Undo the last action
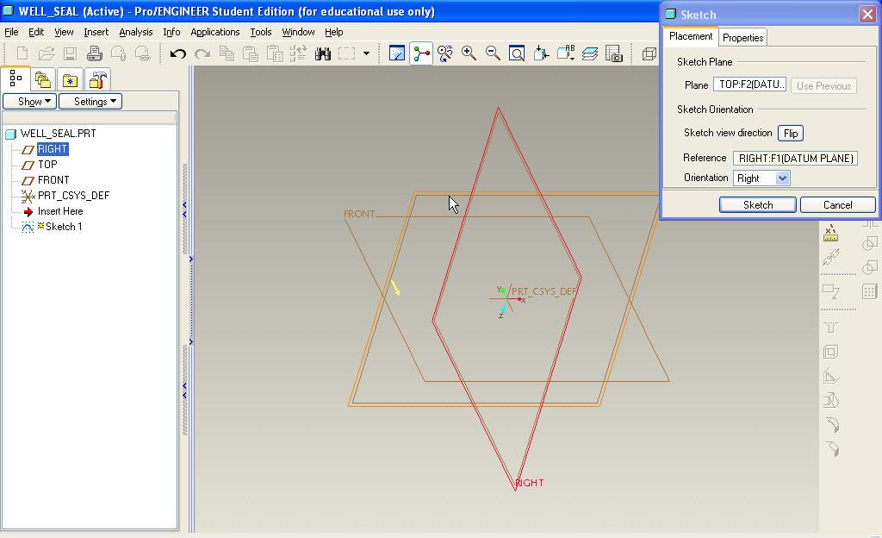 click(x=177, y=53)
